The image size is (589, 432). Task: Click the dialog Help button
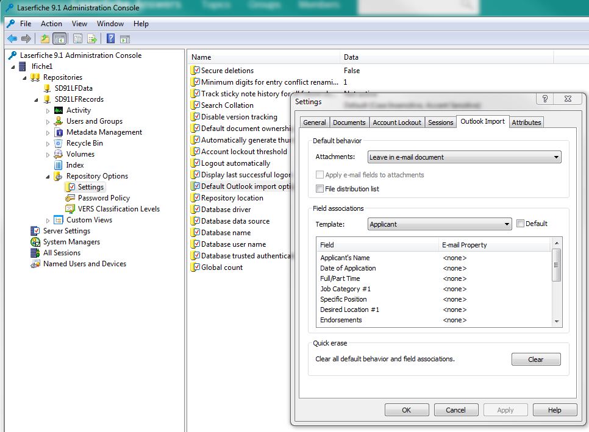click(x=554, y=410)
